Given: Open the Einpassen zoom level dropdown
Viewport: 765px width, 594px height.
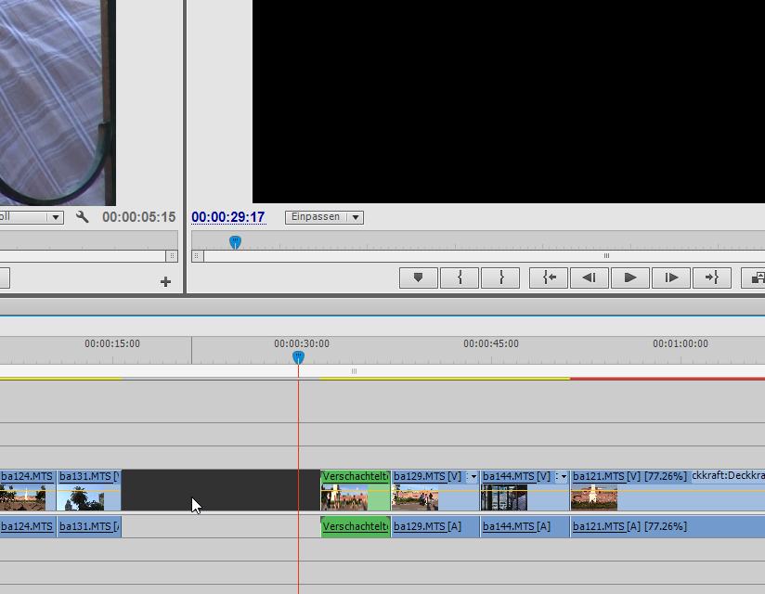Looking at the screenshot, I should [x=324, y=217].
